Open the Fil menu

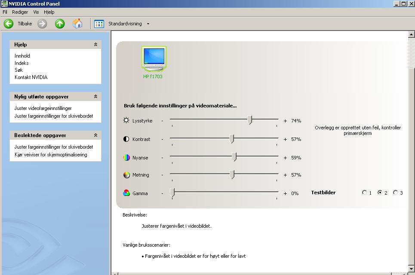click(5, 12)
